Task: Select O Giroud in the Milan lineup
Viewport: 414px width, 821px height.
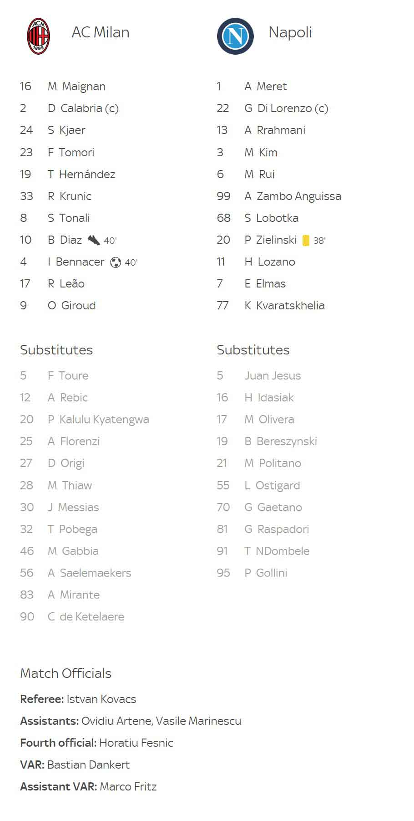Action: tap(71, 305)
